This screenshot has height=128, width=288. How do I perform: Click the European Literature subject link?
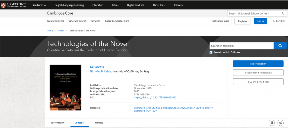pyautogui.click(x=172, y=108)
